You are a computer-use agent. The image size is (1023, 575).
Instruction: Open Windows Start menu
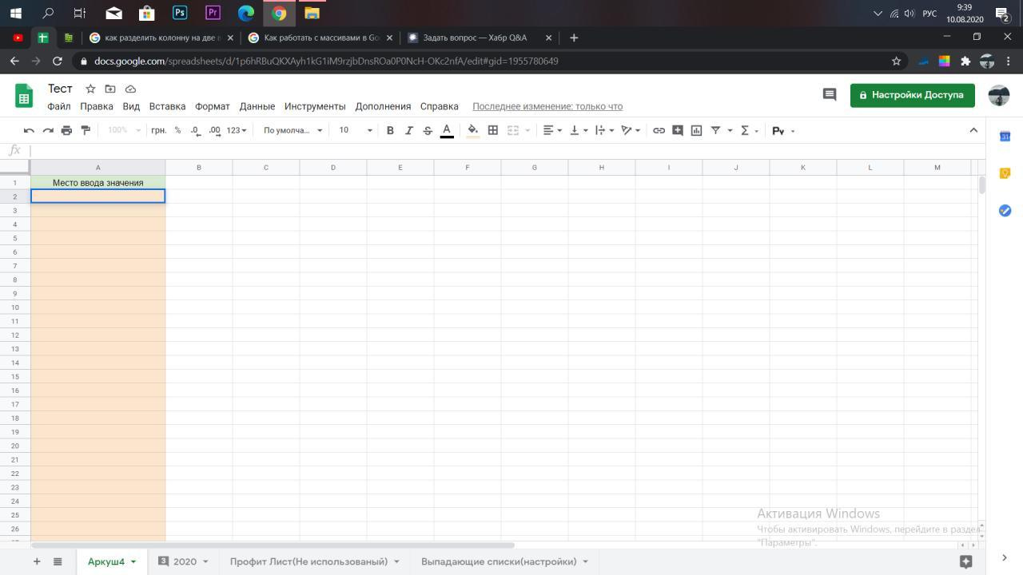point(16,13)
